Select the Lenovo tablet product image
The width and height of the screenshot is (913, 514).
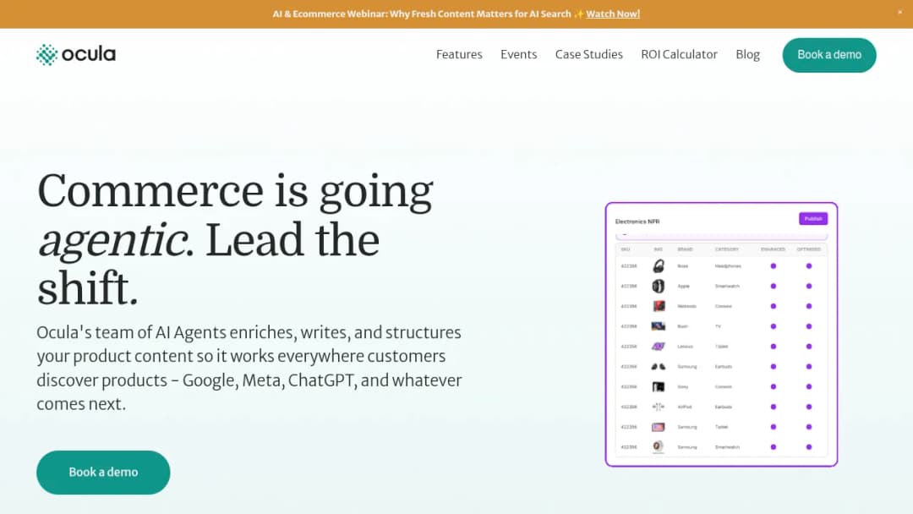click(658, 347)
